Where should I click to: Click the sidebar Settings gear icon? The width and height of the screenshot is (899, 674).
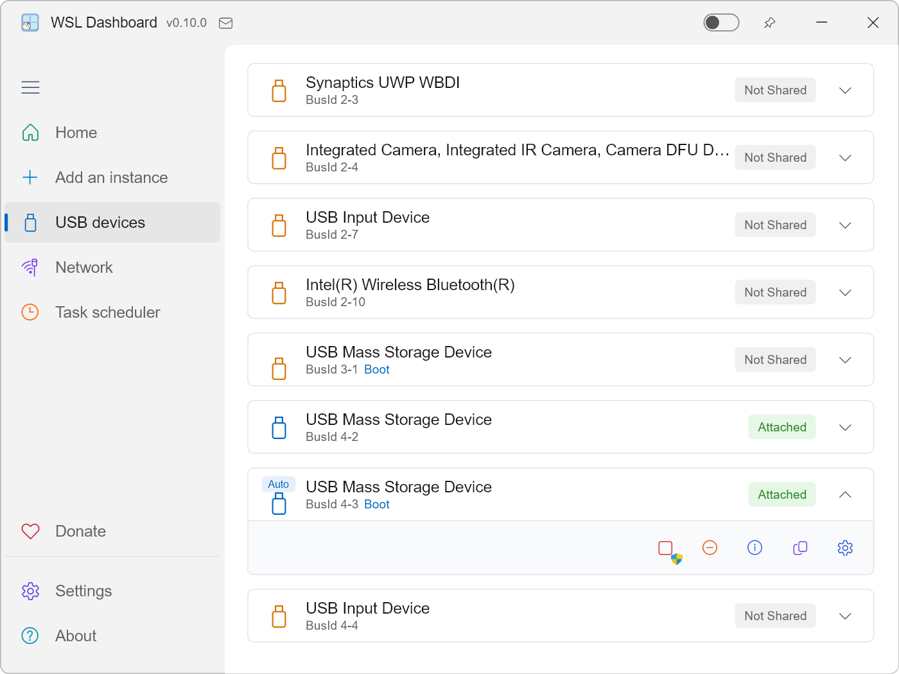pos(30,591)
